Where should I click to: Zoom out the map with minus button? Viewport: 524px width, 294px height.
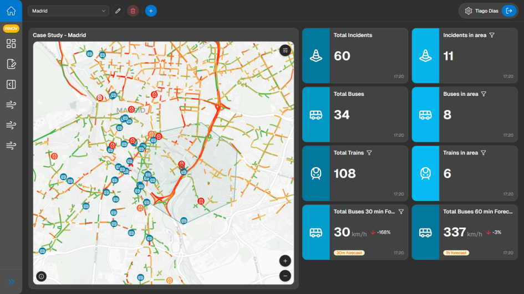(x=285, y=276)
